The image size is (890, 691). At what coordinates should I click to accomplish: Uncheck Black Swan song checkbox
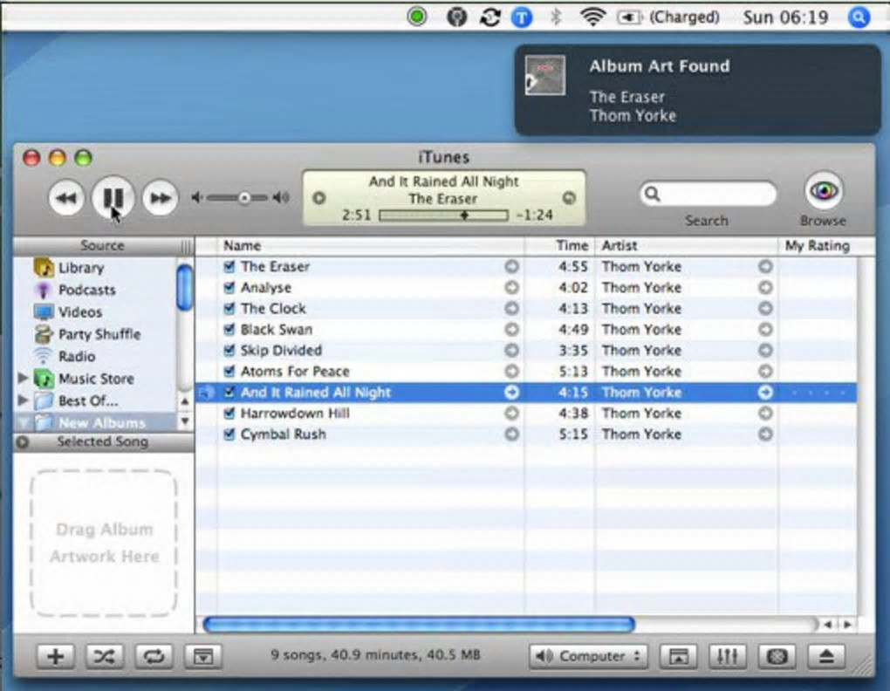(229, 329)
